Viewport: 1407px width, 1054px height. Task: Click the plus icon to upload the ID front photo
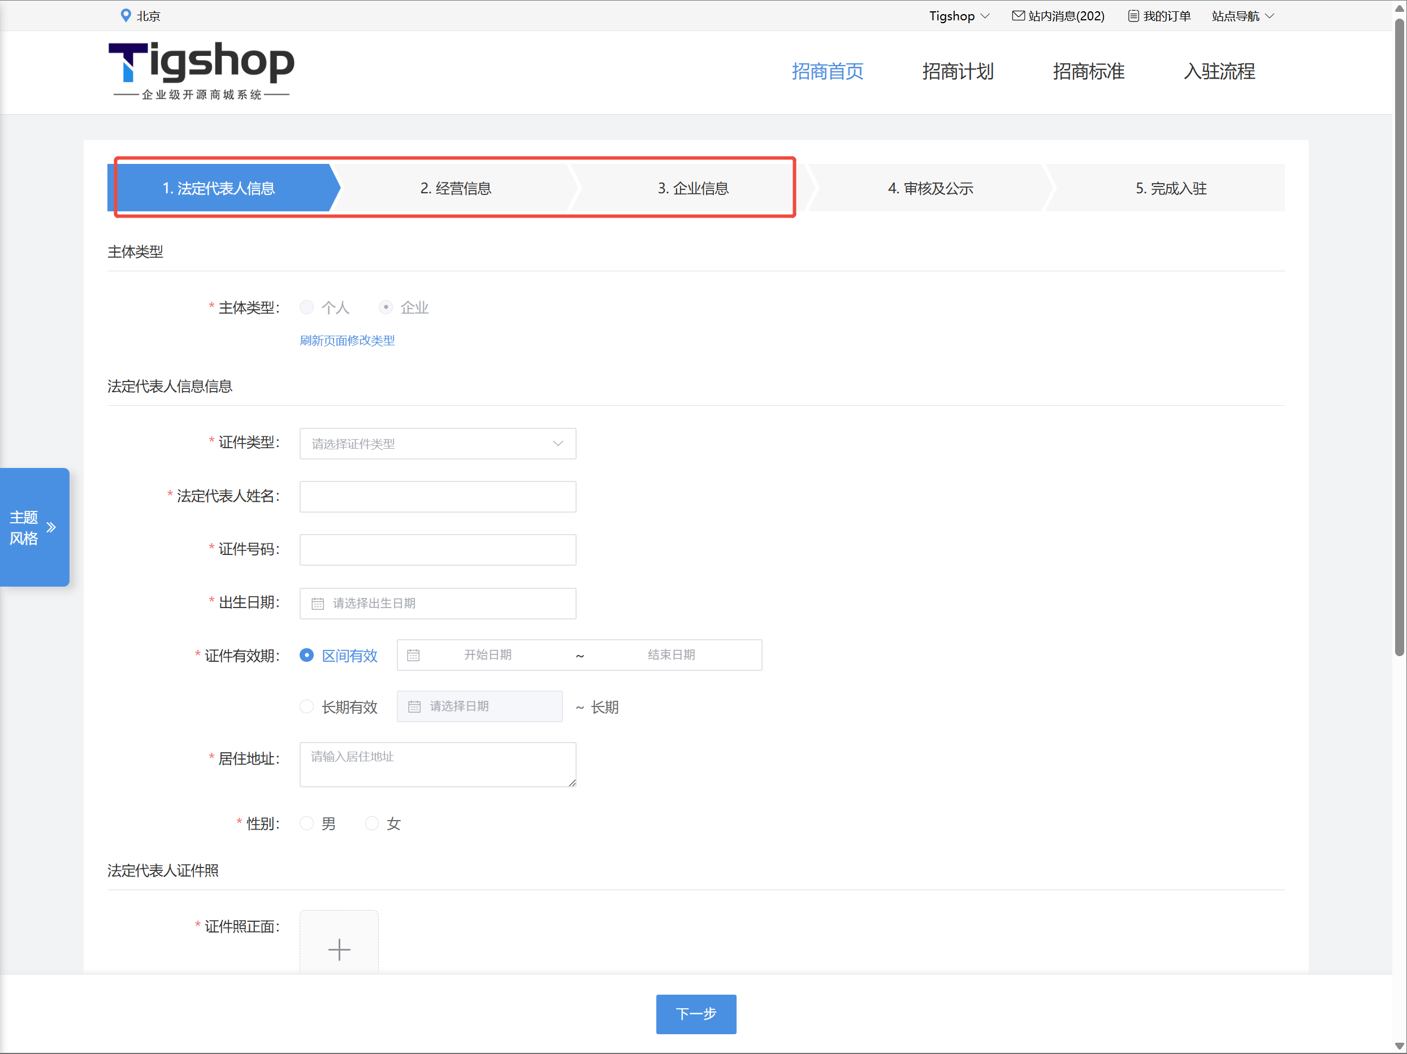click(339, 949)
